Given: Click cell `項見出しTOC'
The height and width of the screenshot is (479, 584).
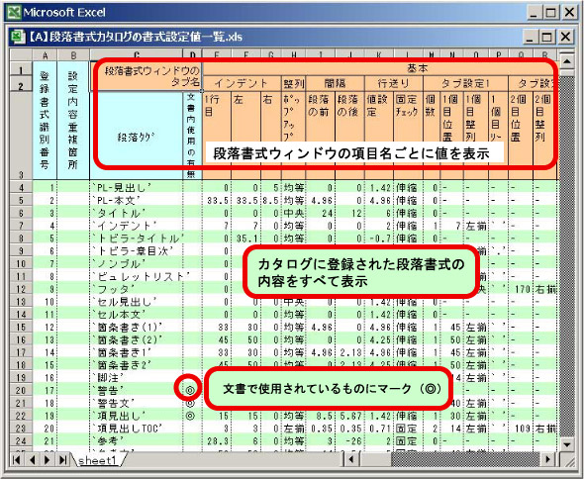Looking at the screenshot, I should pos(137,429).
